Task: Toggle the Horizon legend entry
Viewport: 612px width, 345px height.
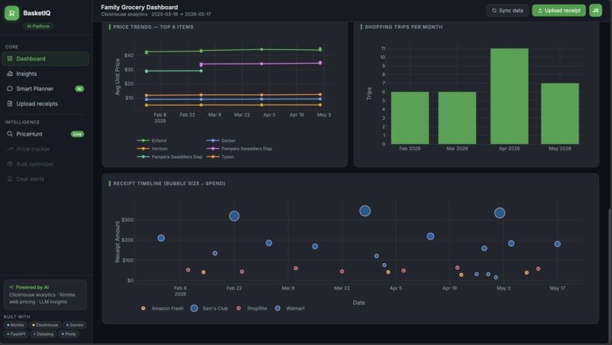Action: [152, 149]
